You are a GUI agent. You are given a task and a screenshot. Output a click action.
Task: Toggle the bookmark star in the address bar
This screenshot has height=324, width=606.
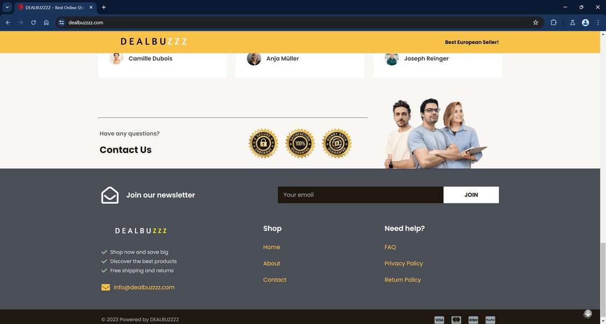(x=535, y=23)
